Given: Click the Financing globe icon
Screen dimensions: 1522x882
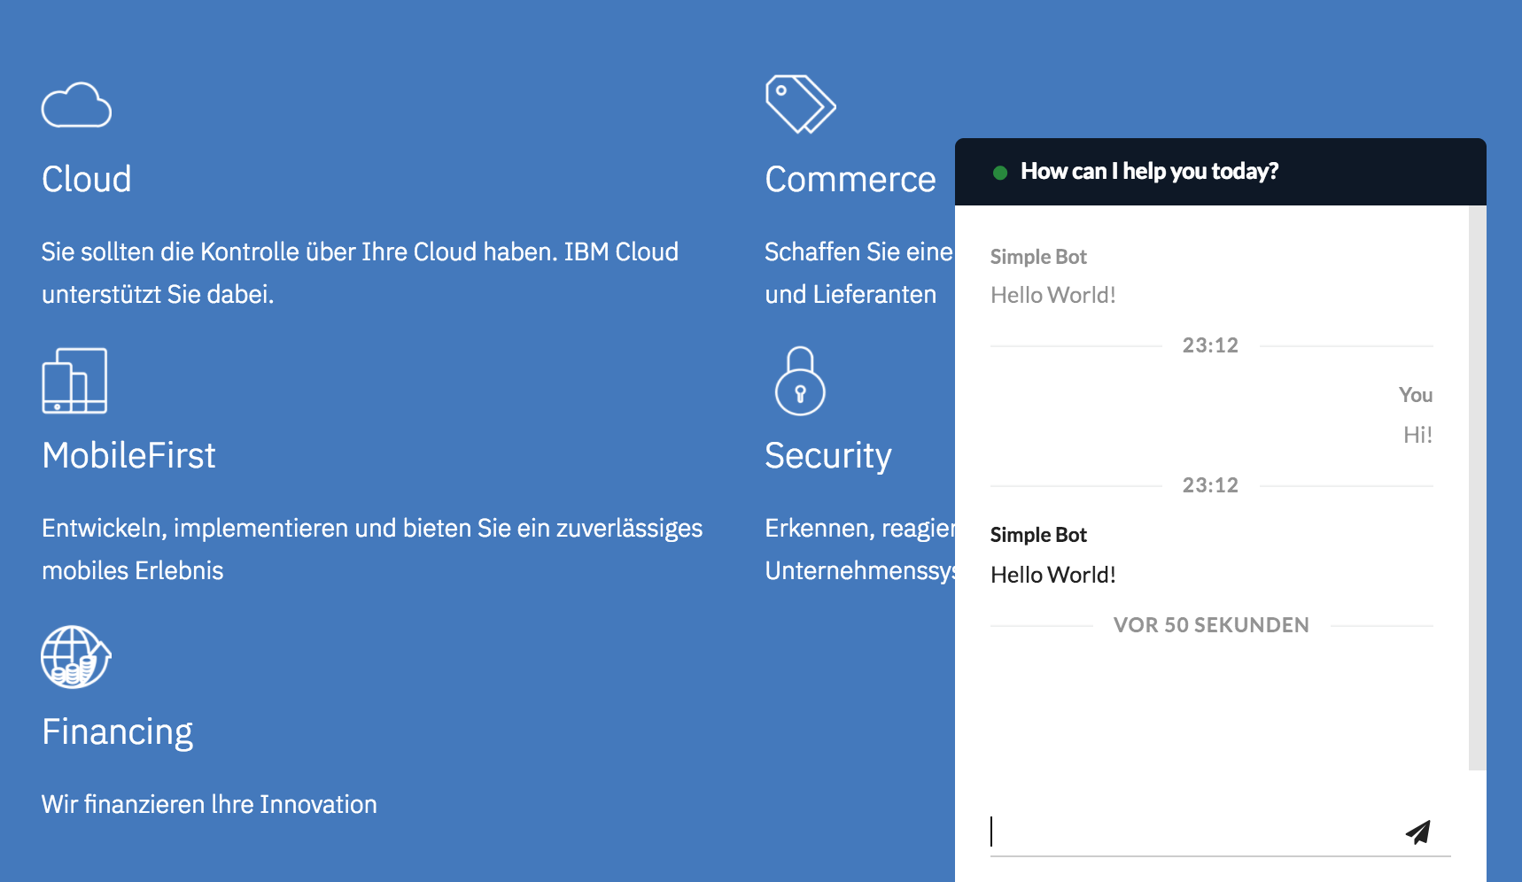Looking at the screenshot, I should point(75,657).
